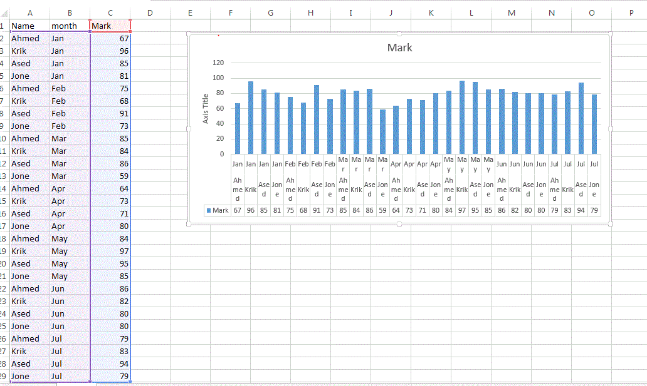Select cell C13 with value 59
The image size is (647, 386).
tap(110, 176)
